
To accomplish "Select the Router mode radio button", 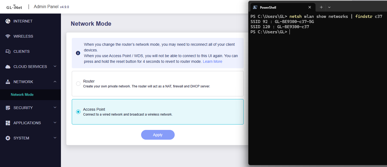I will [x=78, y=84].
